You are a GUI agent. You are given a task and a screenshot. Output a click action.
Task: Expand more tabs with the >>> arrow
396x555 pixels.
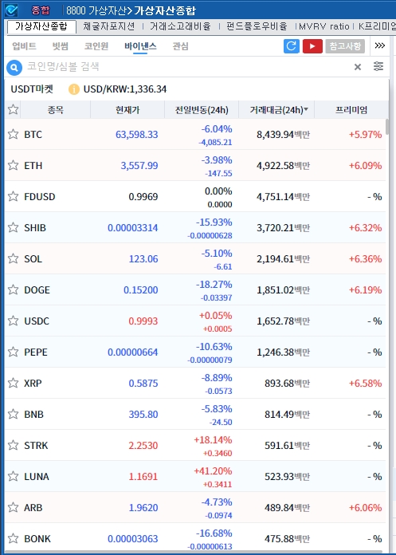(x=380, y=45)
